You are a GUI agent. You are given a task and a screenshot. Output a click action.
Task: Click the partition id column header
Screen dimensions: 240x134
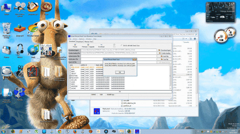click(x=87, y=65)
